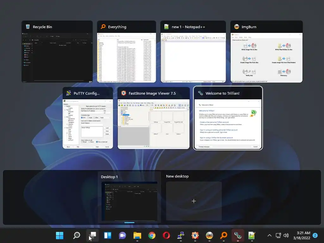Image resolution: width=324 pixels, height=243 pixels.
Task: Select the Everything search window thumbnail
Action: point(127,52)
